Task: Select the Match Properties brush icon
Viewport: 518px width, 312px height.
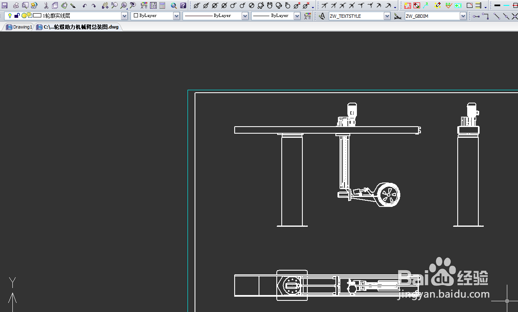Action: coord(73,5)
